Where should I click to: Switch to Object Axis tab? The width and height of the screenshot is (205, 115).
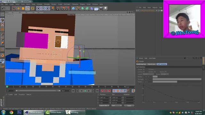[x=152, y=64]
